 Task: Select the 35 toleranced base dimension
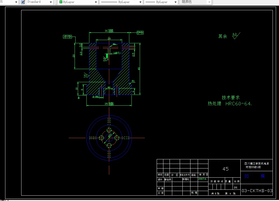(x=109, y=104)
